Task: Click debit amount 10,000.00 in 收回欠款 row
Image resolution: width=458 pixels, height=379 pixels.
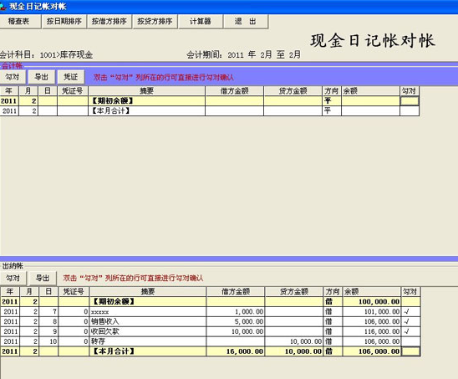Action: (236, 331)
